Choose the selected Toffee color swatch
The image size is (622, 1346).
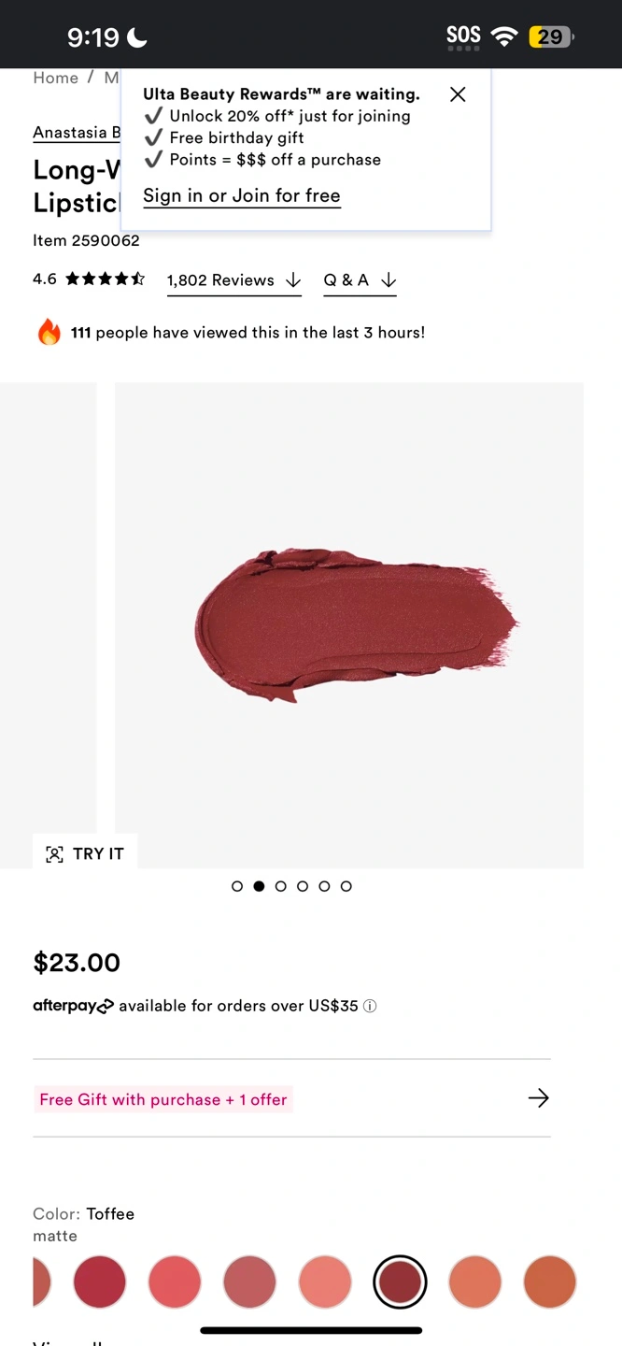point(400,1282)
